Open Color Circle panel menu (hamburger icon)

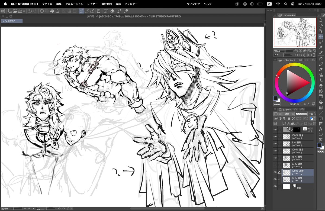pos(275,60)
